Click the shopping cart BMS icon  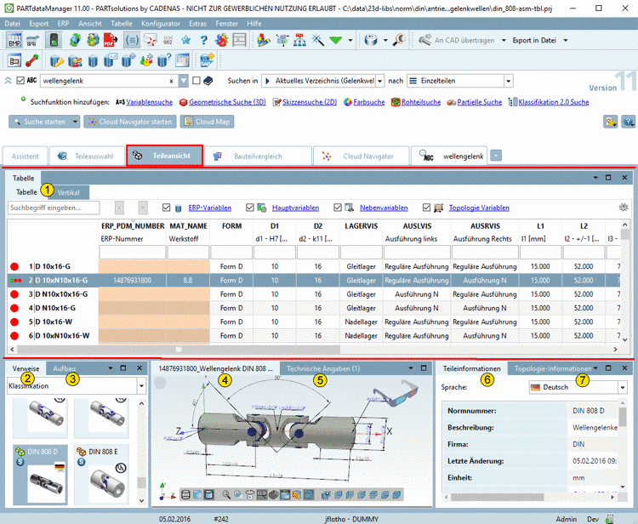(32, 40)
